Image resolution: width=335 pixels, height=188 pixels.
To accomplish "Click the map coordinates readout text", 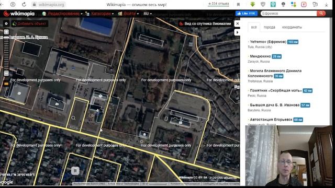I will (x=17, y=175).
